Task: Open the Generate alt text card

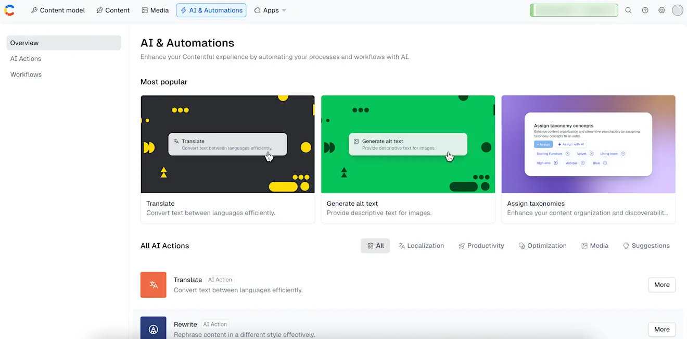Action: [408, 159]
